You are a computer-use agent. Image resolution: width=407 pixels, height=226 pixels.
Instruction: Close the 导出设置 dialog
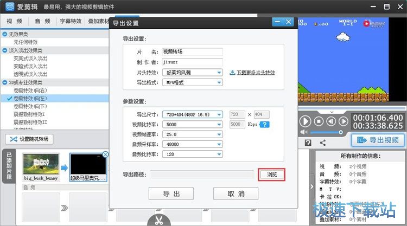pos(288,22)
